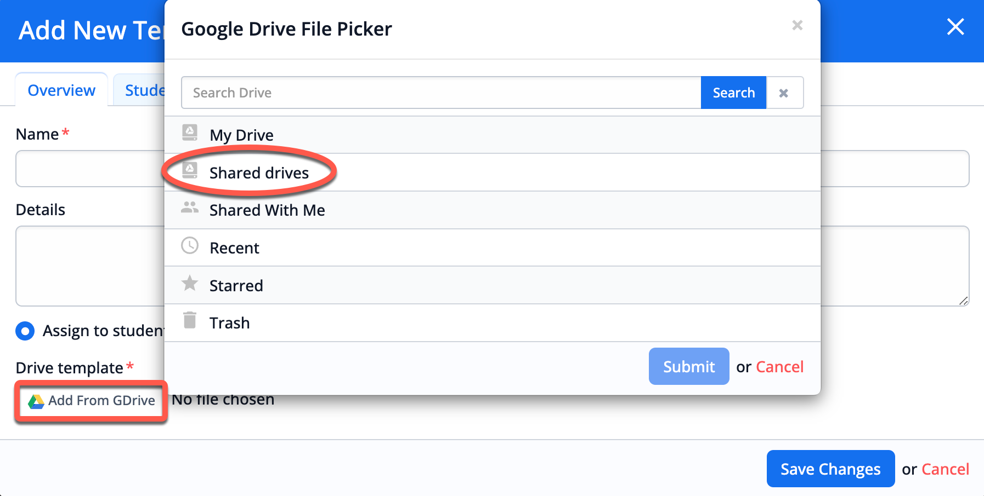Screen dimensions: 984x496
Task: Click the Shared With Me people icon
Action: point(190,207)
